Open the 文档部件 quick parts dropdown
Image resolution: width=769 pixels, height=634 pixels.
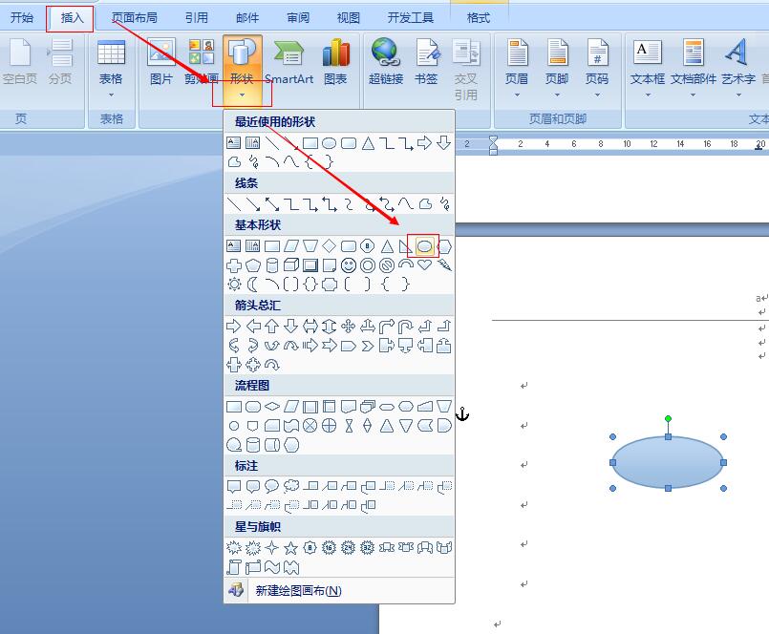694,69
